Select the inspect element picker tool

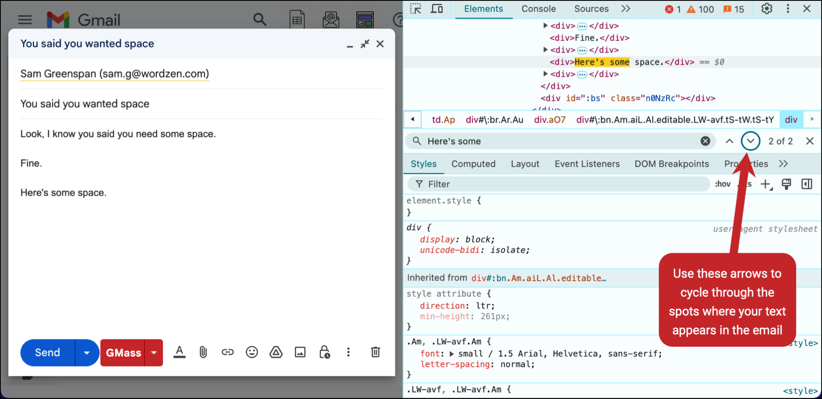[416, 9]
